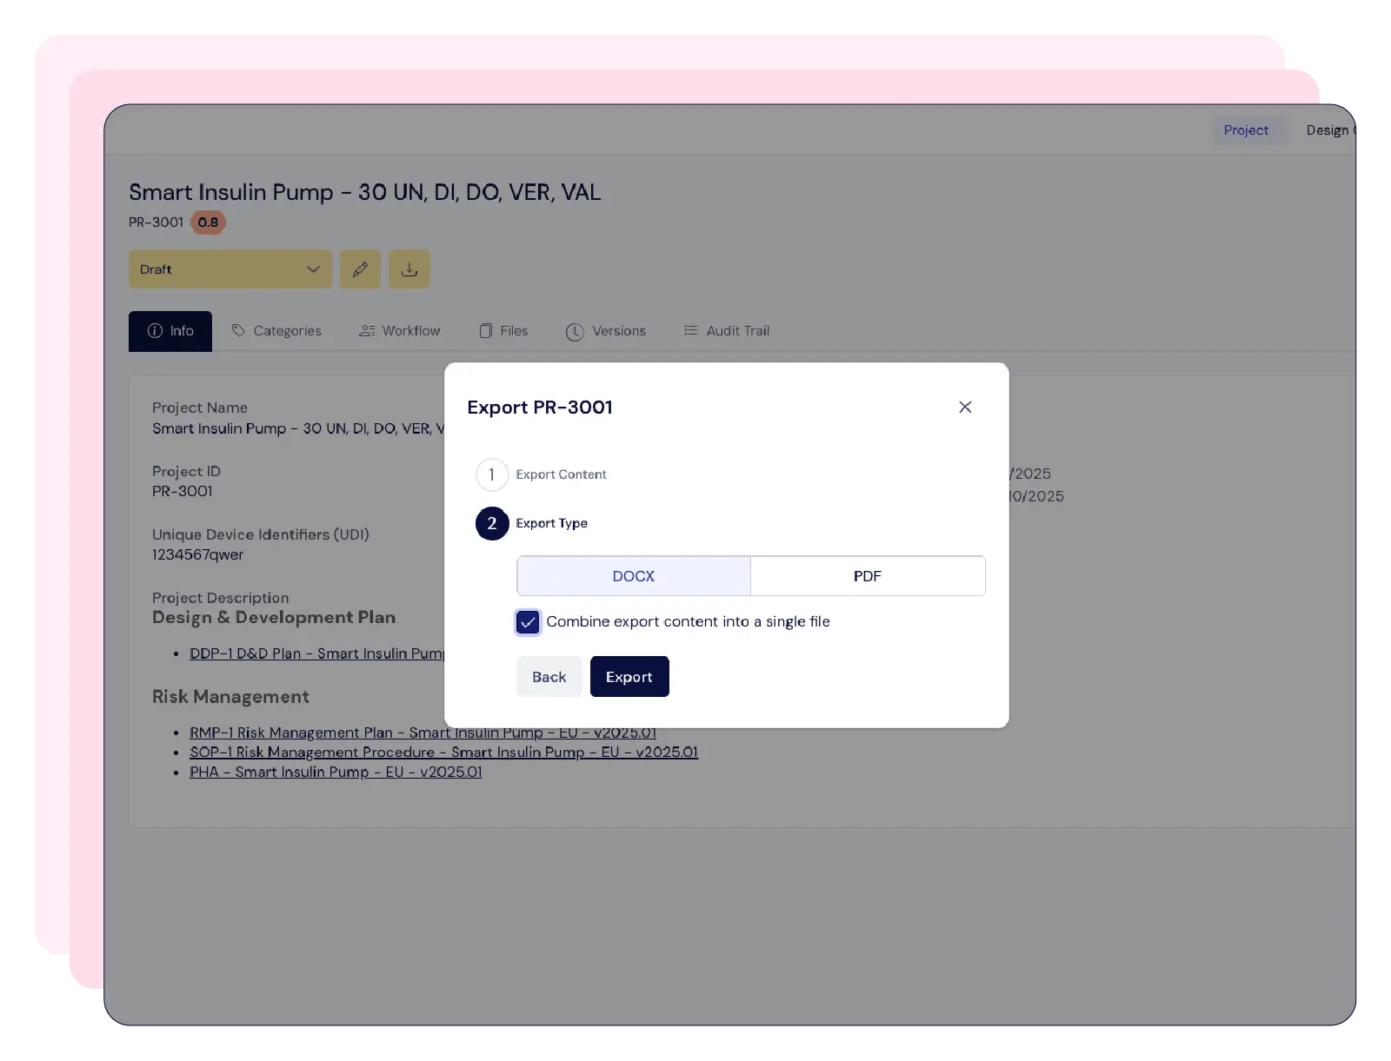This screenshot has height=1061, width=1391.
Task: Open the Audit Trail list icon
Action: pos(691,330)
